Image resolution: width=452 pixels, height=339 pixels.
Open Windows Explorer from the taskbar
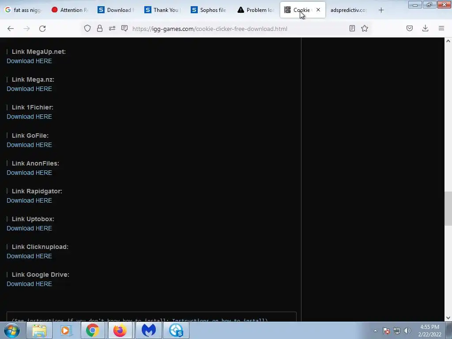(39, 330)
